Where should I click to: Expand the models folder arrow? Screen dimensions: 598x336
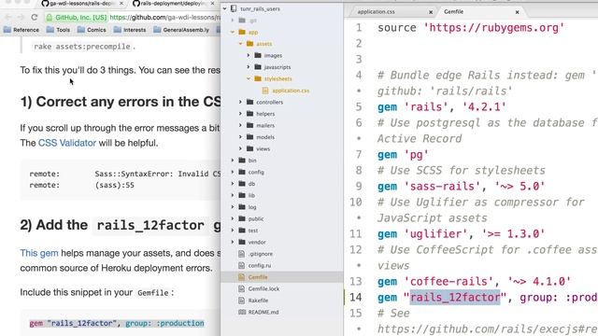point(241,137)
